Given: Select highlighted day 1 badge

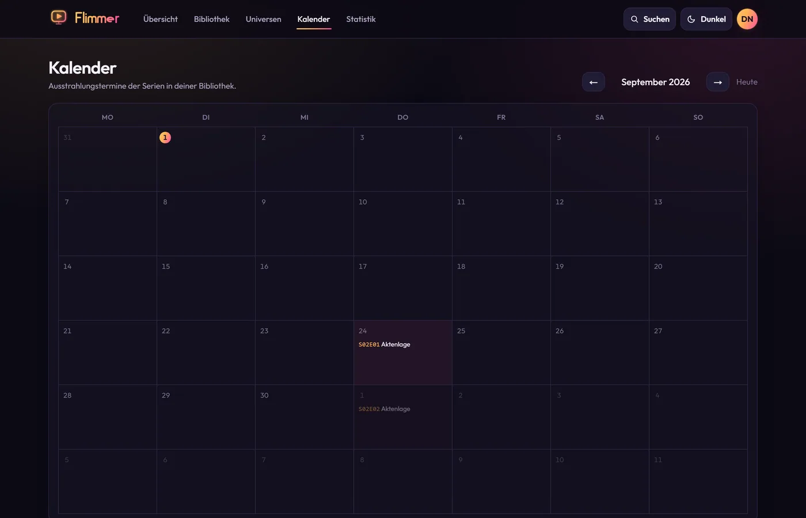Looking at the screenshot, I should 165,138.
